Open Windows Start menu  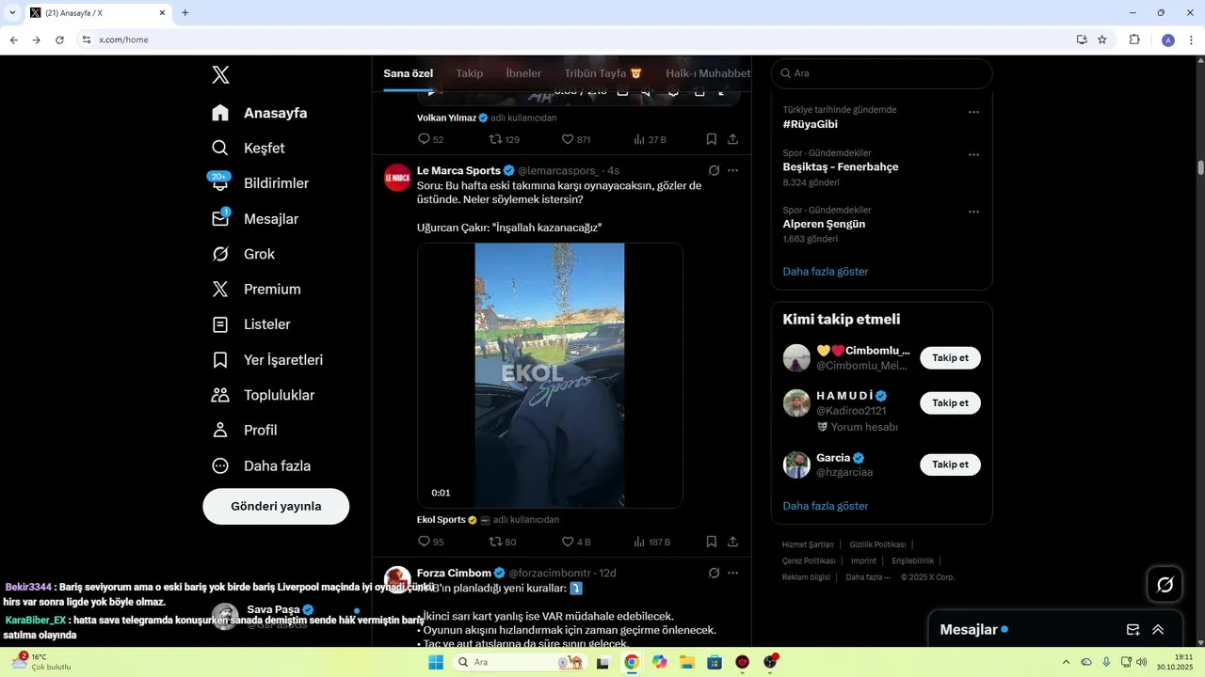435,662
